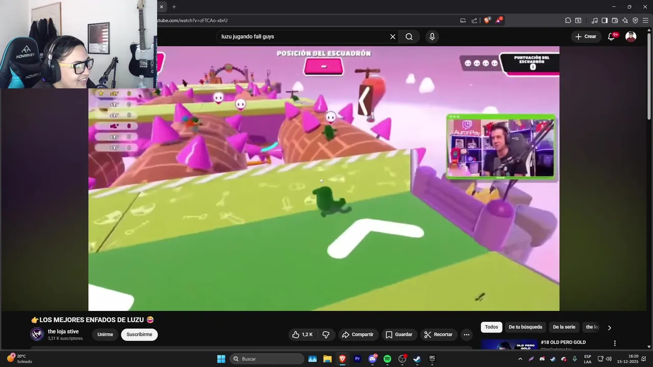653x367 pixels.
Task: Open the browser extensions puzzle icon
Action: point(568,20)
